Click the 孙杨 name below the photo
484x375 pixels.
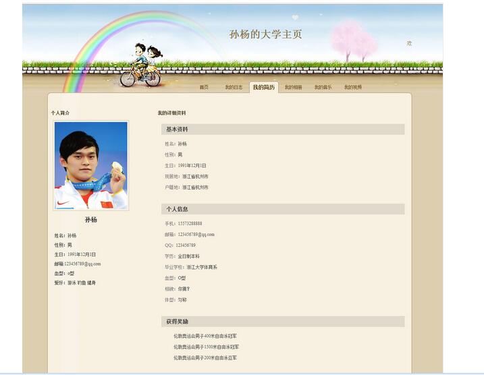[91, 220]
